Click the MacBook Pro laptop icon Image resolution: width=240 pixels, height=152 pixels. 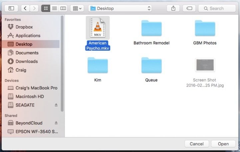[11, 88]
